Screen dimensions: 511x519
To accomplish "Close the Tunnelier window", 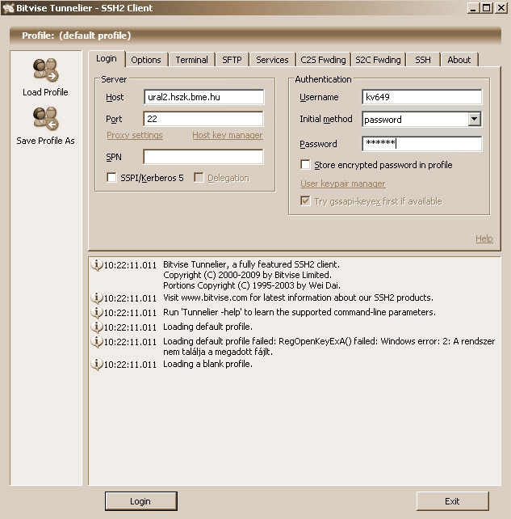I will 501,8.
